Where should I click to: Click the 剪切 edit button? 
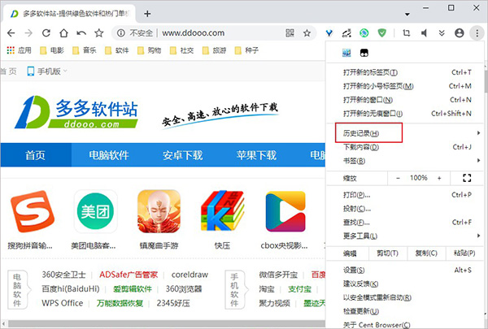tap(387, 253)
